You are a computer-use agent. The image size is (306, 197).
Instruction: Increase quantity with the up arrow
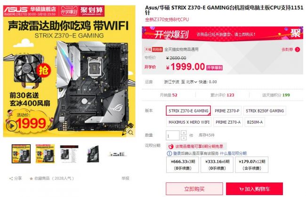click(184, 133)
